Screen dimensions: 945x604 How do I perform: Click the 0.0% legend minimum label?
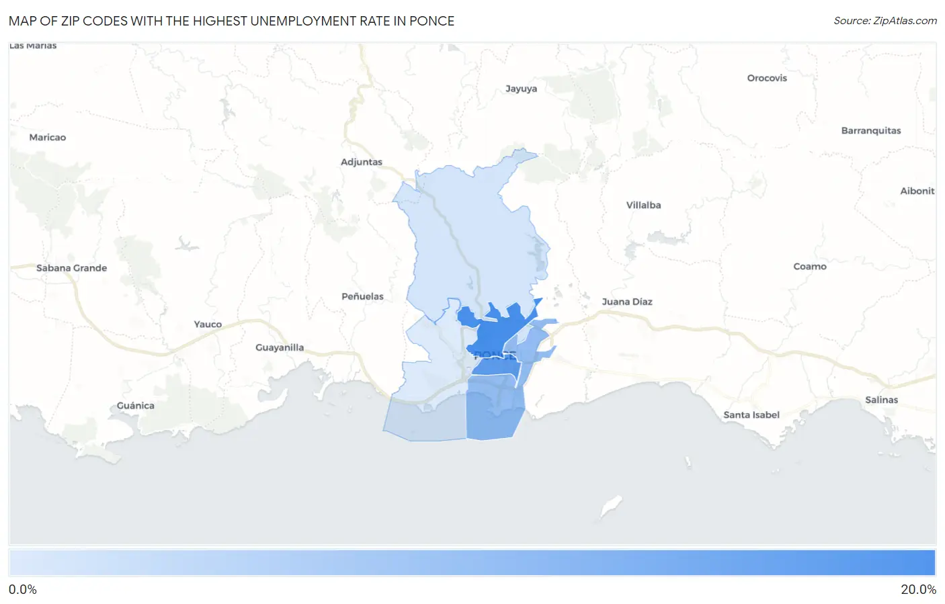click(x=23, y=590)
